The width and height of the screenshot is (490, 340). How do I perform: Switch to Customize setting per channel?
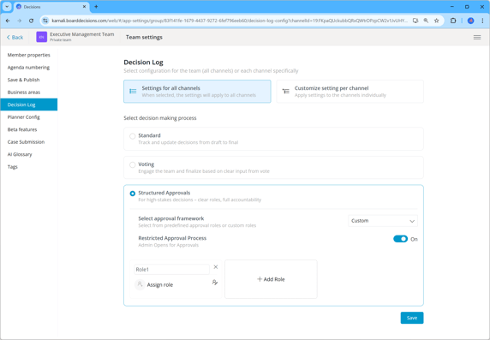(350, 92)
